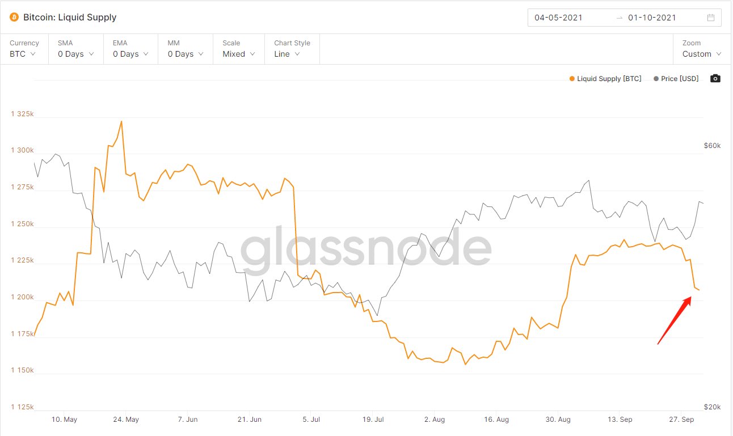Click the orange Bitcoin logo icon
The height and width of the screenshot is (436, 733).
tap(15, 17)
